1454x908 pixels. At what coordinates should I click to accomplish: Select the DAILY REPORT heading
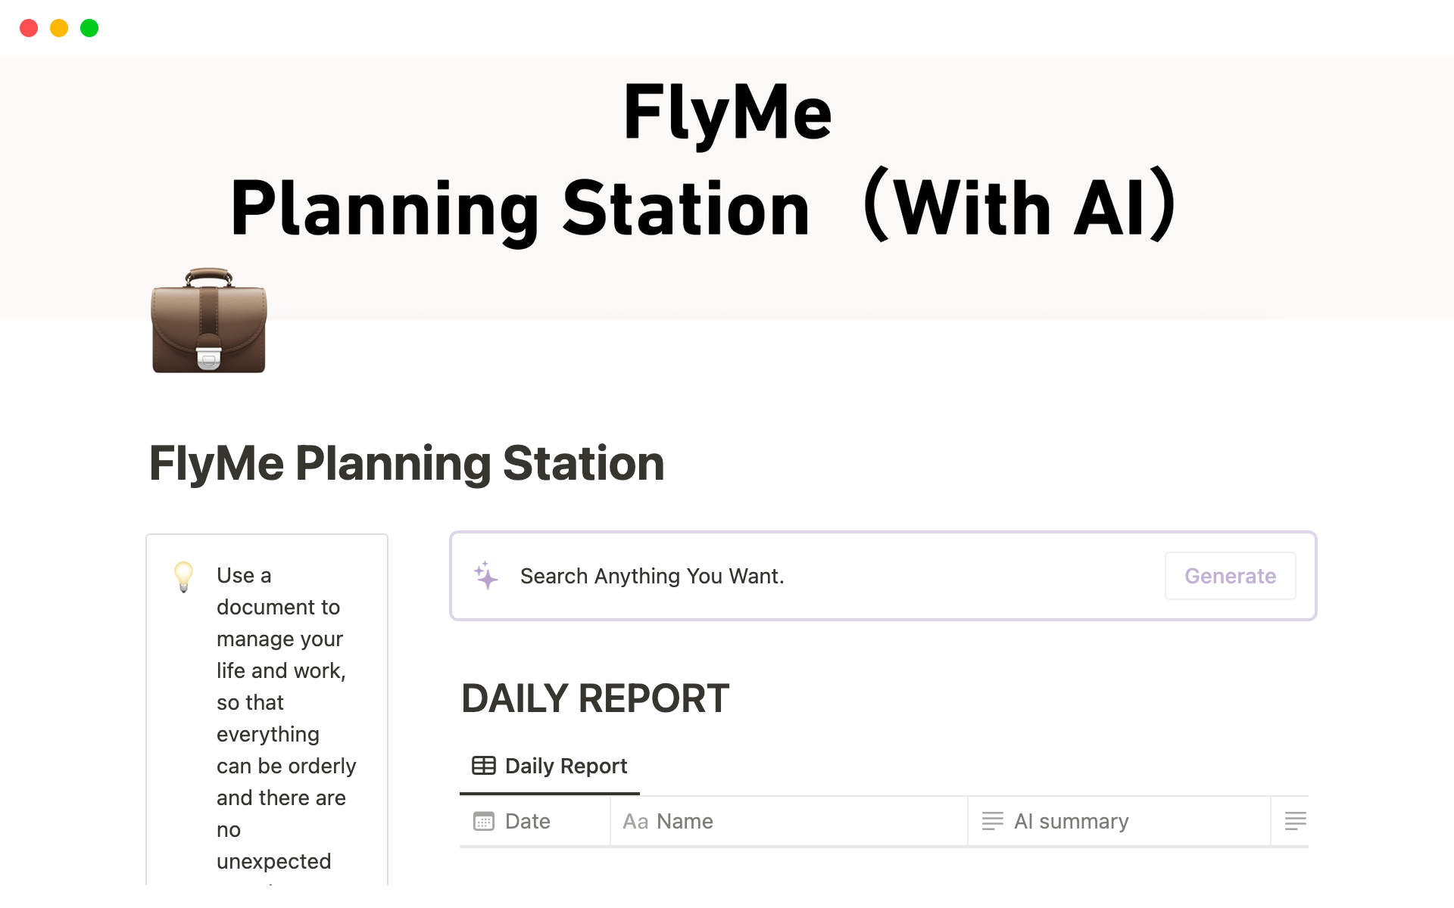pyautogui.click(x=594, y=698)
